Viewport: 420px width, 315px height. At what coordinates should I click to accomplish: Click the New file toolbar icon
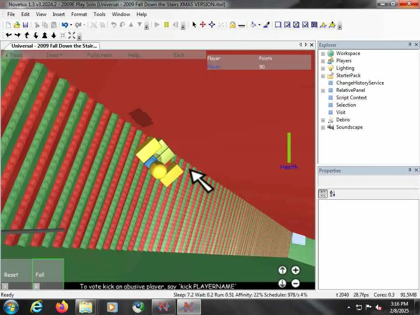pyautogui.click(x=8, y=25)
